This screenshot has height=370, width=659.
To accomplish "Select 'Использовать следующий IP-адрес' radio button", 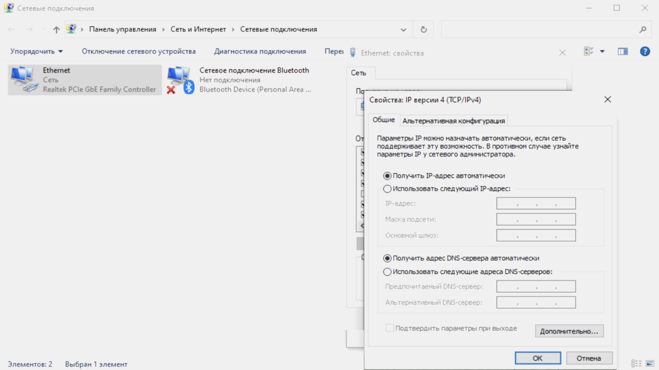I will (387, 189).
